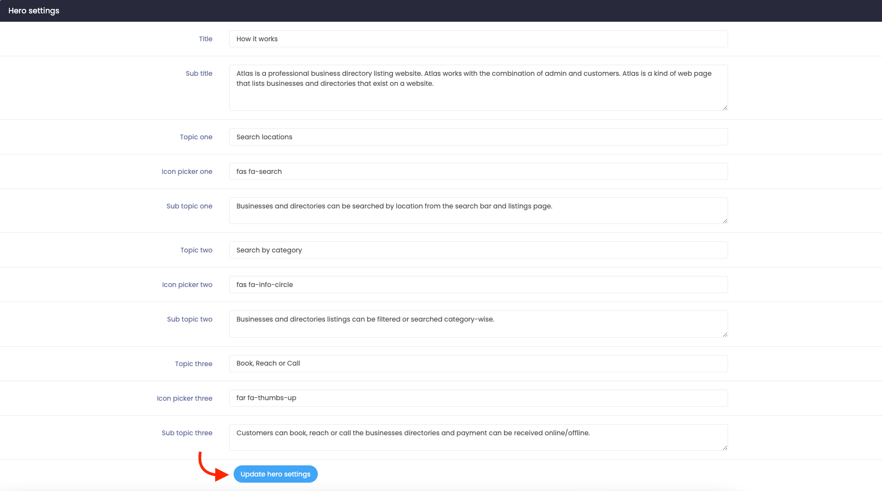Click the 'Icon picker three' label
Viewport: 882px width, 491px height.
(185, 398)
